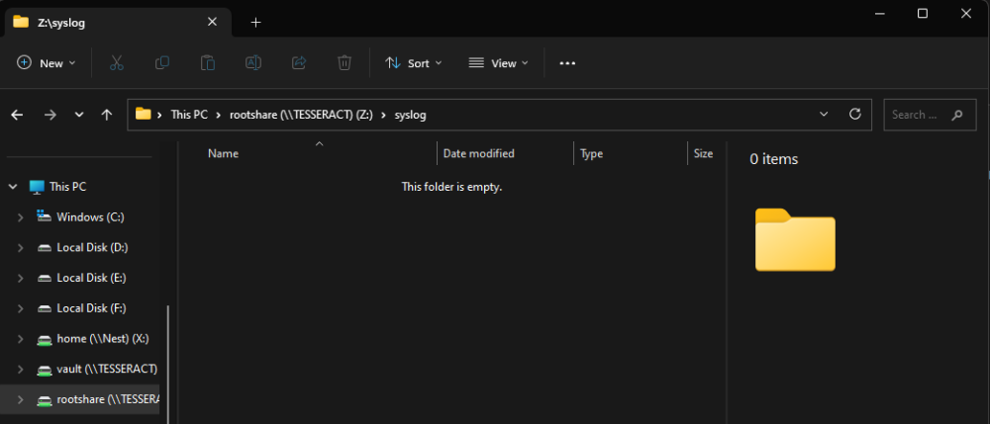Click the Rename icon in toolbar
Viewport: 990px width, 424px height.
coord(253,63)
